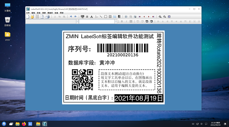Open the 帮助 menu
This screenshot has height=127, width=229.
click(62, 13)
